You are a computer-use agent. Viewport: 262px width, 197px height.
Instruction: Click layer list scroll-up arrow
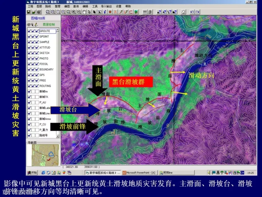coord(58,30)
